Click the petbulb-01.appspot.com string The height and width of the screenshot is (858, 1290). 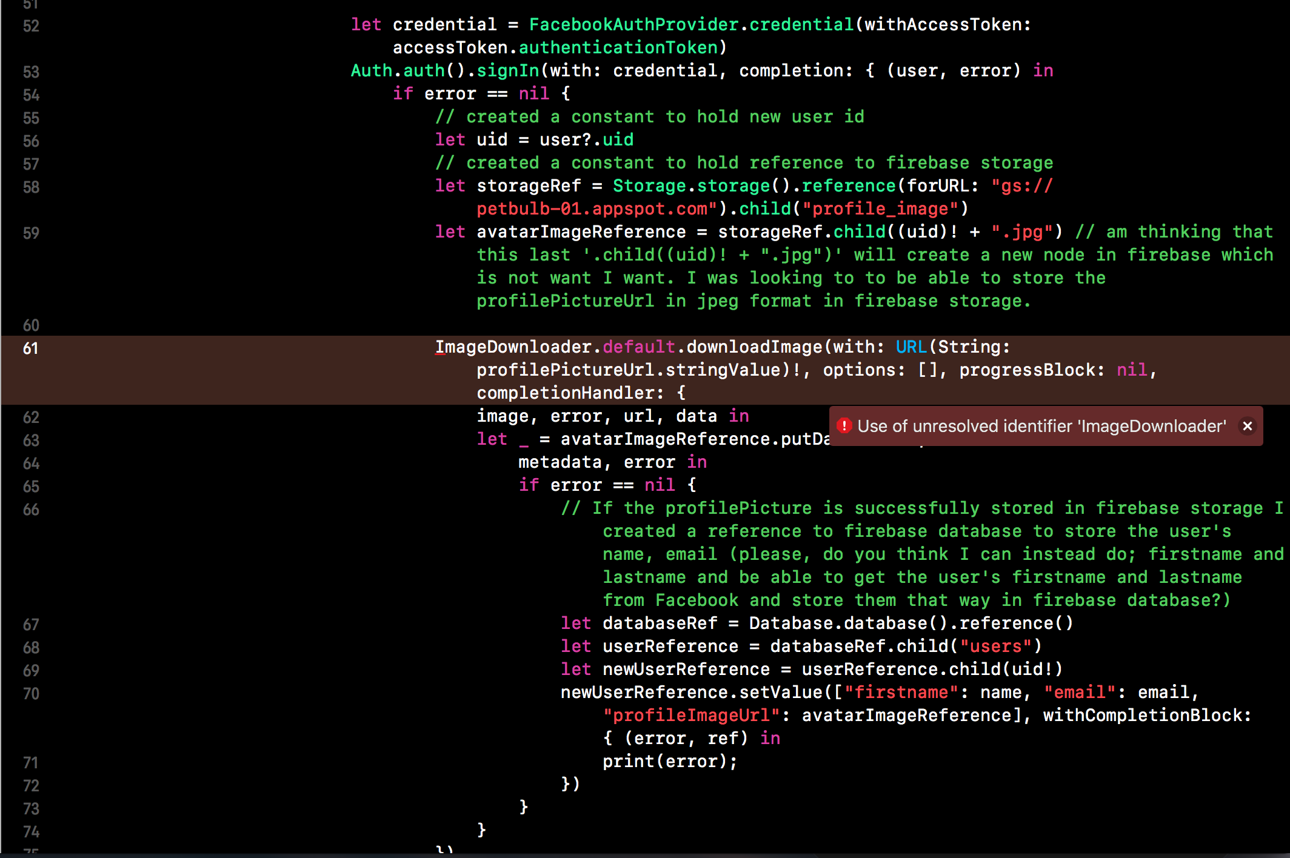597,208
